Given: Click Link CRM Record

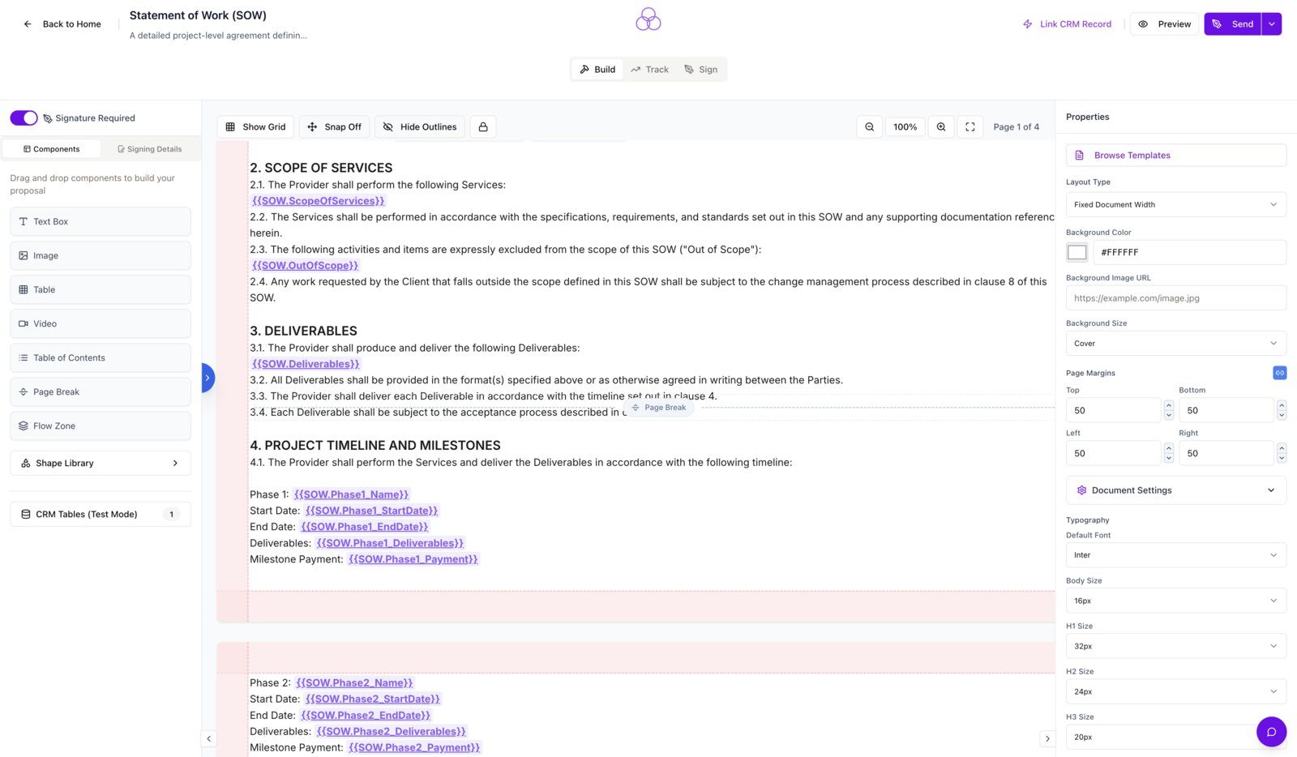Looking at the screenshot, I should 1067,24.
